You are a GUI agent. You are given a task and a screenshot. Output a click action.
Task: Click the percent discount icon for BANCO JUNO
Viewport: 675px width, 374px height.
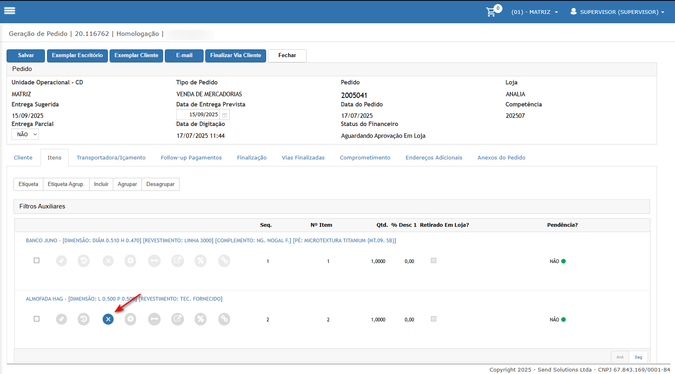click(x=201, y=261)
